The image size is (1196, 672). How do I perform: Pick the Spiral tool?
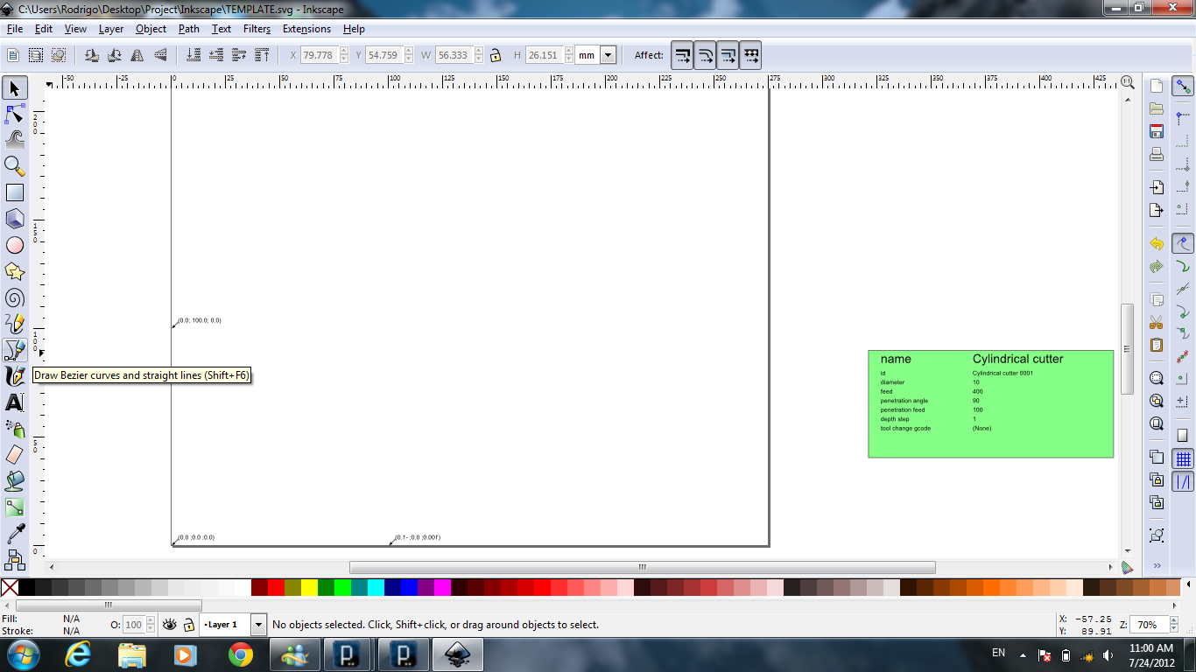[x=15, y=297]
